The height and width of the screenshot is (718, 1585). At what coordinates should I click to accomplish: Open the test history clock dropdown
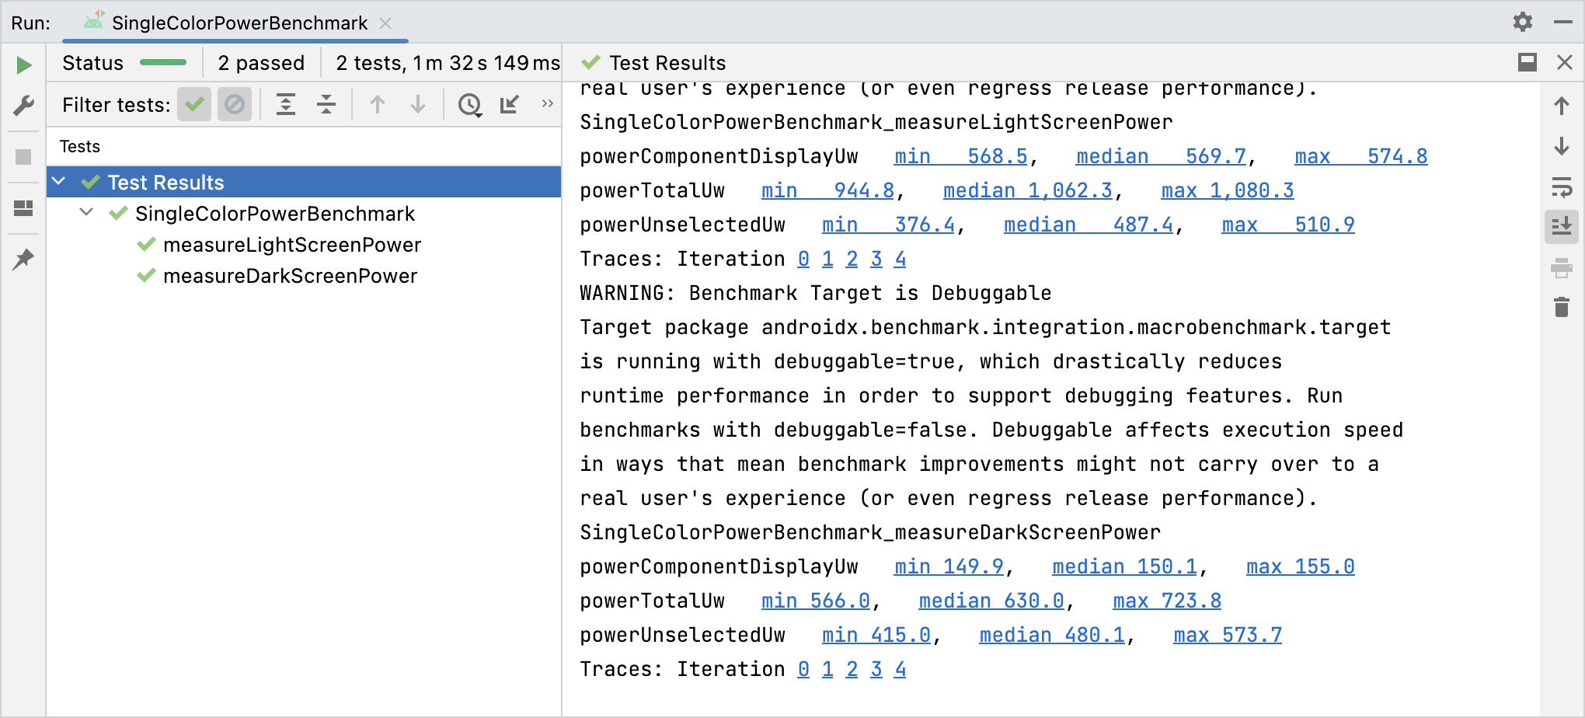(471, 104)
